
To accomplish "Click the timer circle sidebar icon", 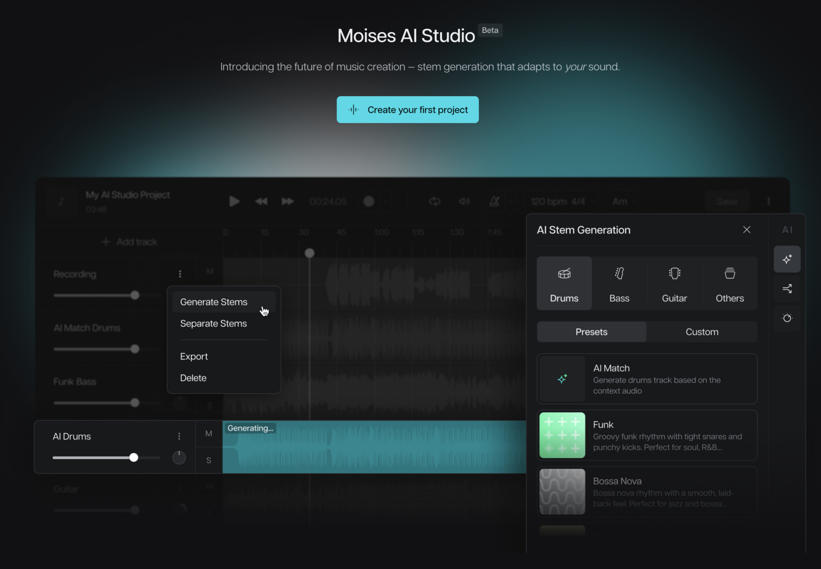I will point(787,318).
